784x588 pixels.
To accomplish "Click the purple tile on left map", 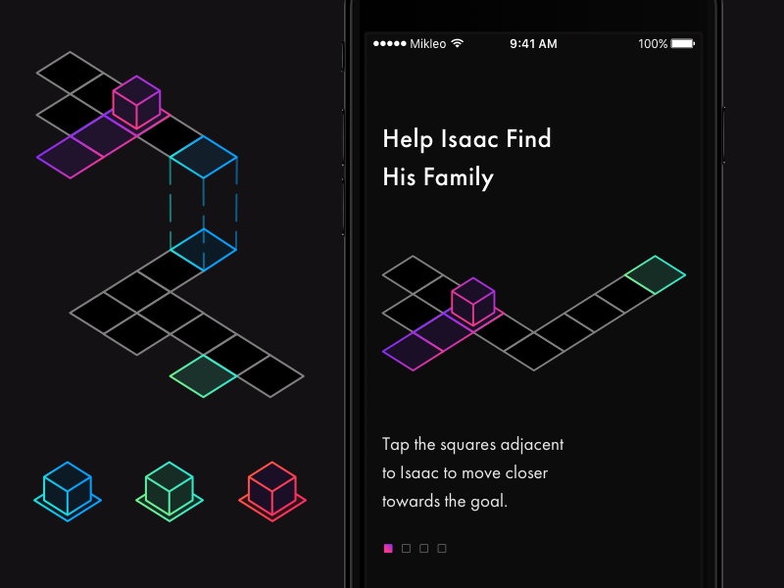I will click(71, 157).
